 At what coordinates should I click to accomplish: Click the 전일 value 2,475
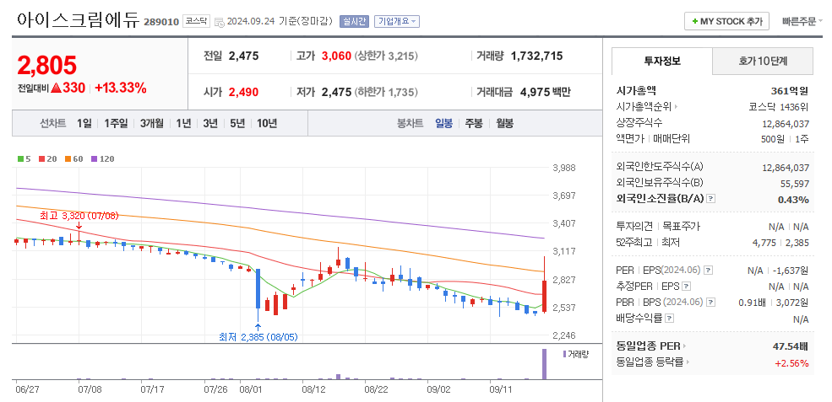[x=243, y=56]
